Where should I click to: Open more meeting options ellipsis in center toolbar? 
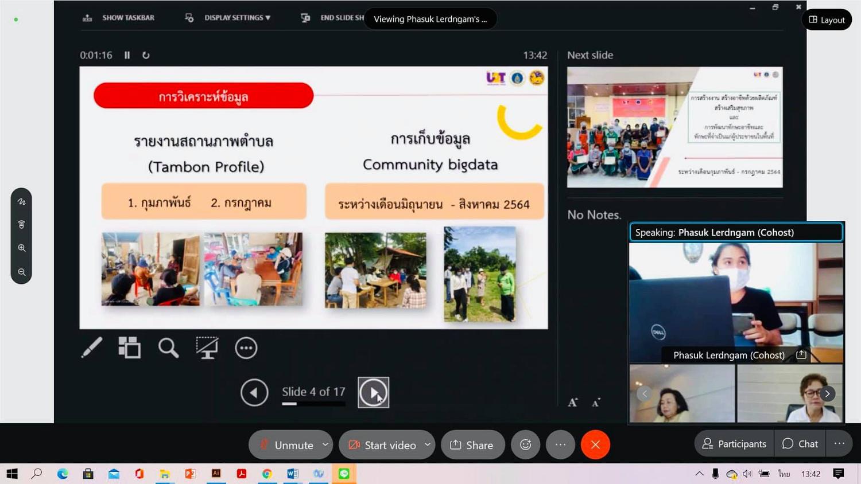(x=560, y=444)
